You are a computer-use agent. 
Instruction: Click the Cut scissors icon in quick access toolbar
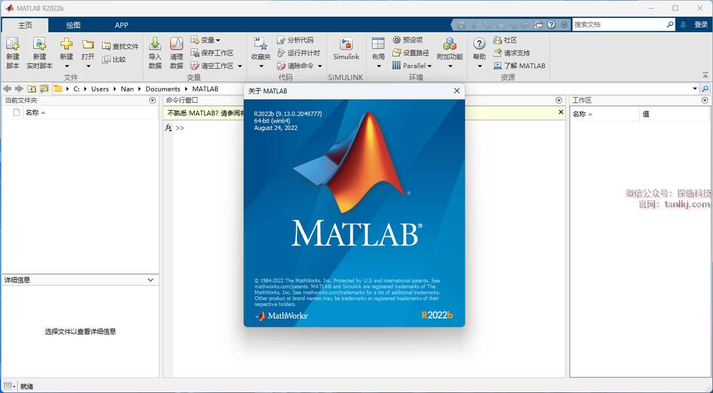pos(474,25)
